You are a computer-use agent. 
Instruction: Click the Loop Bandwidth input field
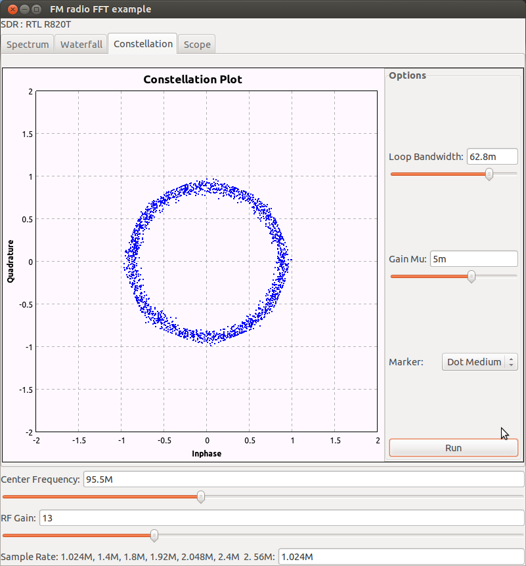click(492, 156)
